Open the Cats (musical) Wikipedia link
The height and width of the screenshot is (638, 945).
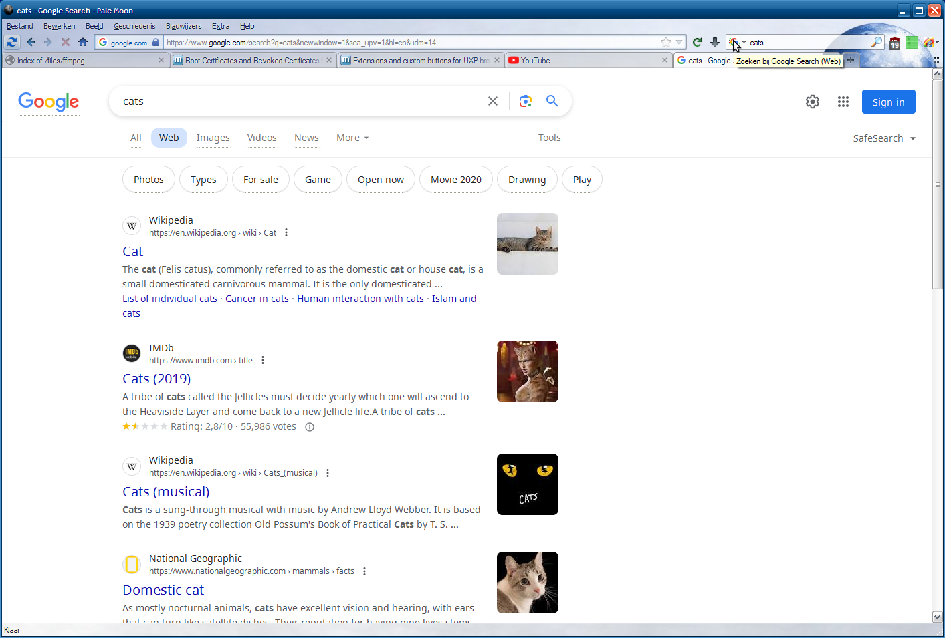click(x=166, y=492)
